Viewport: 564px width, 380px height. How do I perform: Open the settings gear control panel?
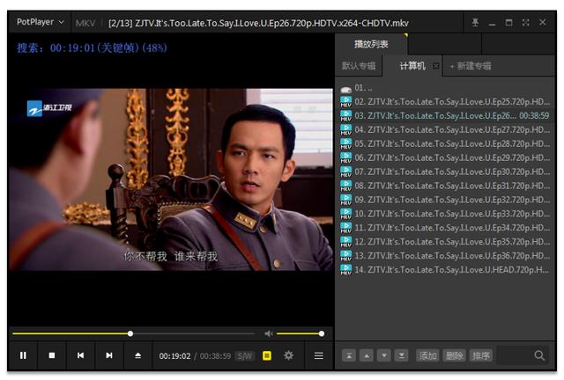tap(288, 355)
